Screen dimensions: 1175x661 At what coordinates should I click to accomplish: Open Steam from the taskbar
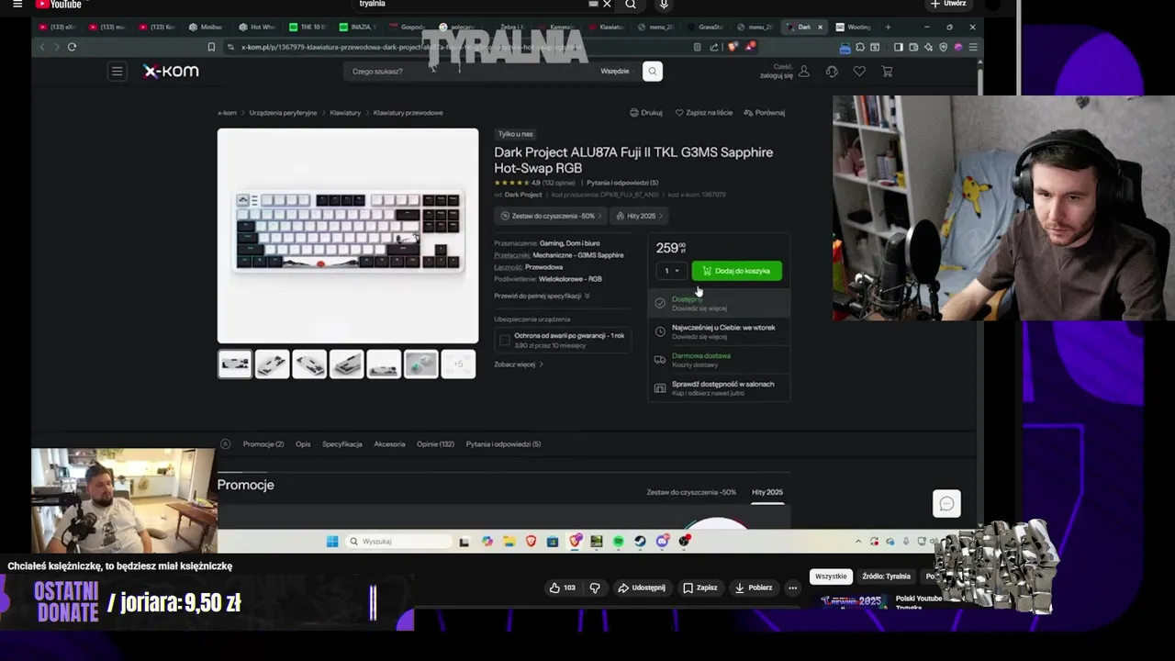[x=640, y=542]
